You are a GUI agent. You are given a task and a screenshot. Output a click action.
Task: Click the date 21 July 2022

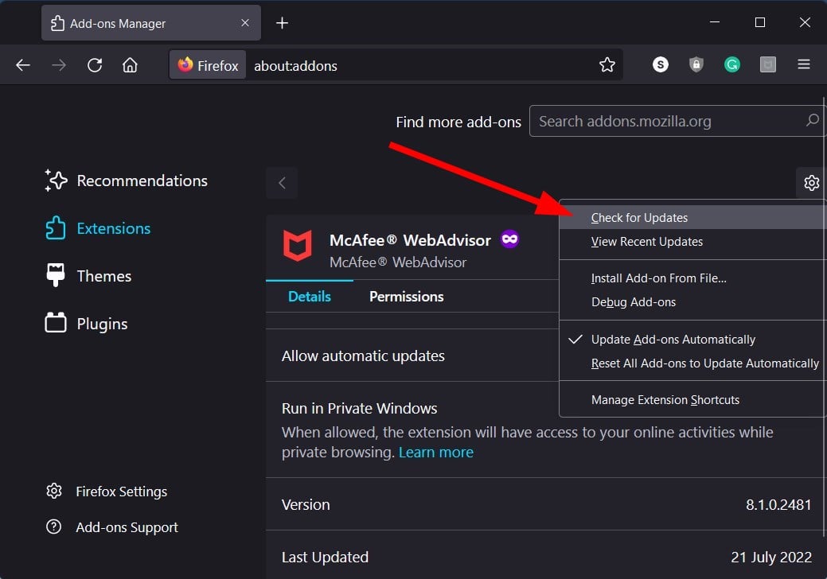coord(771,557)
